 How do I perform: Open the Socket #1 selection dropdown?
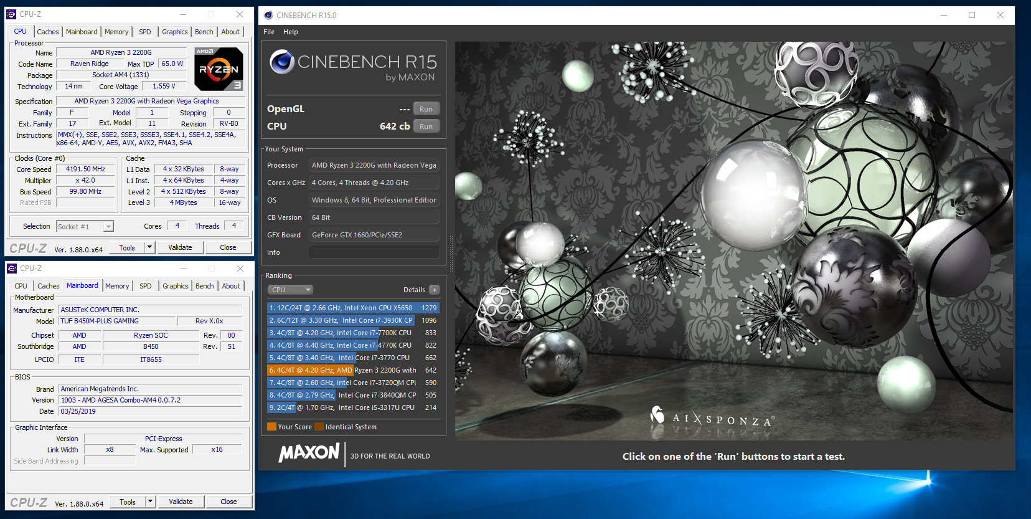(85, 227)
